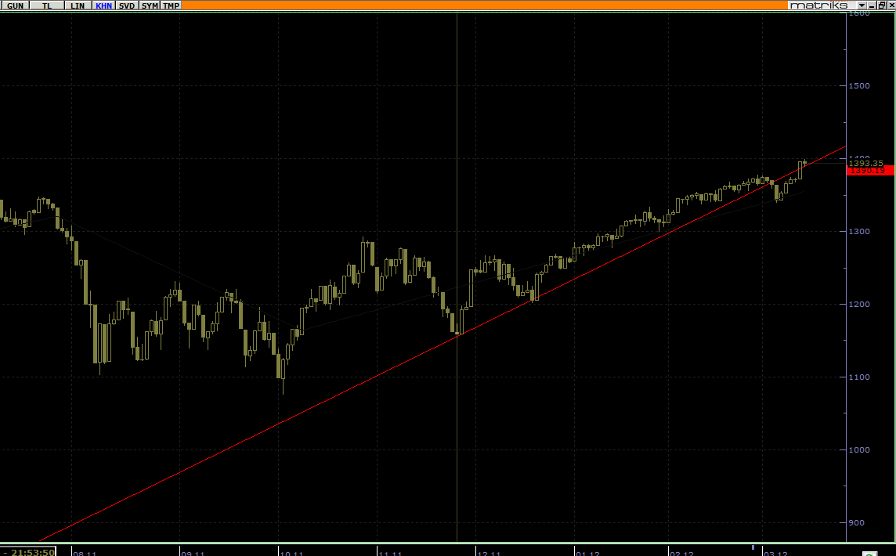The width and height of the screenshot is (896, 556).
Task: Click the 1000 price axis label
Action: (x=859, y=449)
